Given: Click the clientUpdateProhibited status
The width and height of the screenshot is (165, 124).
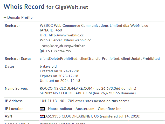Looking at the screenshot, I should 140,59.
